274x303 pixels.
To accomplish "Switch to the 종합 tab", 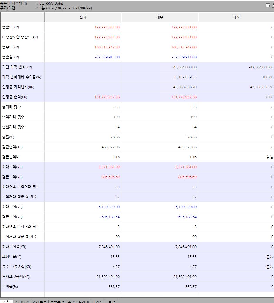I will point(6,302).
